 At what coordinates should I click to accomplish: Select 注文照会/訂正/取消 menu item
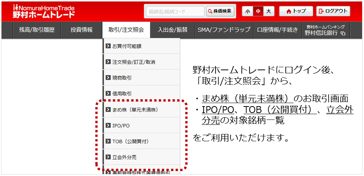(141, 62)
